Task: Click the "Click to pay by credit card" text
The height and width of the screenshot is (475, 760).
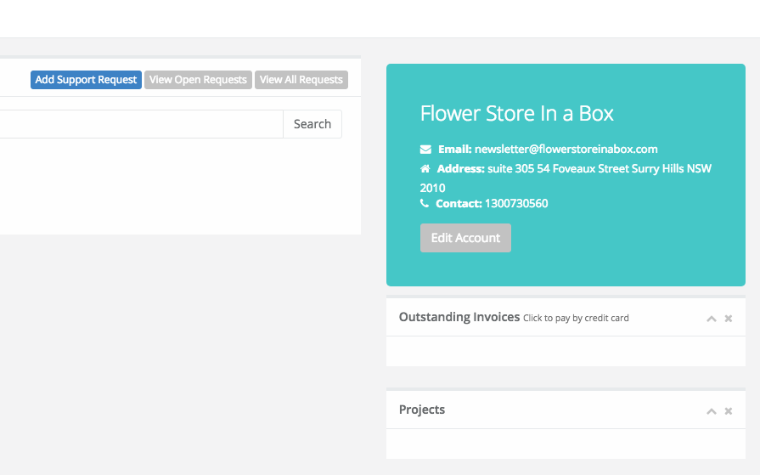Action: [x=576, y=319]
